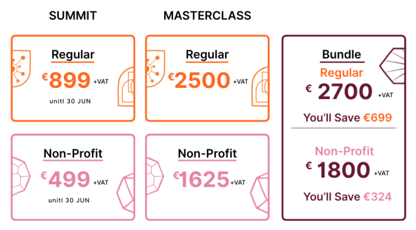
Task: Click the right crystal icon in Masterclass Non-Profit card
Action: (259, 194)
